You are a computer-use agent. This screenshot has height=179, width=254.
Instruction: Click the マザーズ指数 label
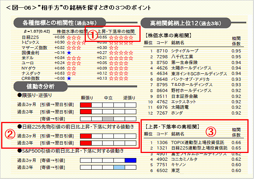34,48
